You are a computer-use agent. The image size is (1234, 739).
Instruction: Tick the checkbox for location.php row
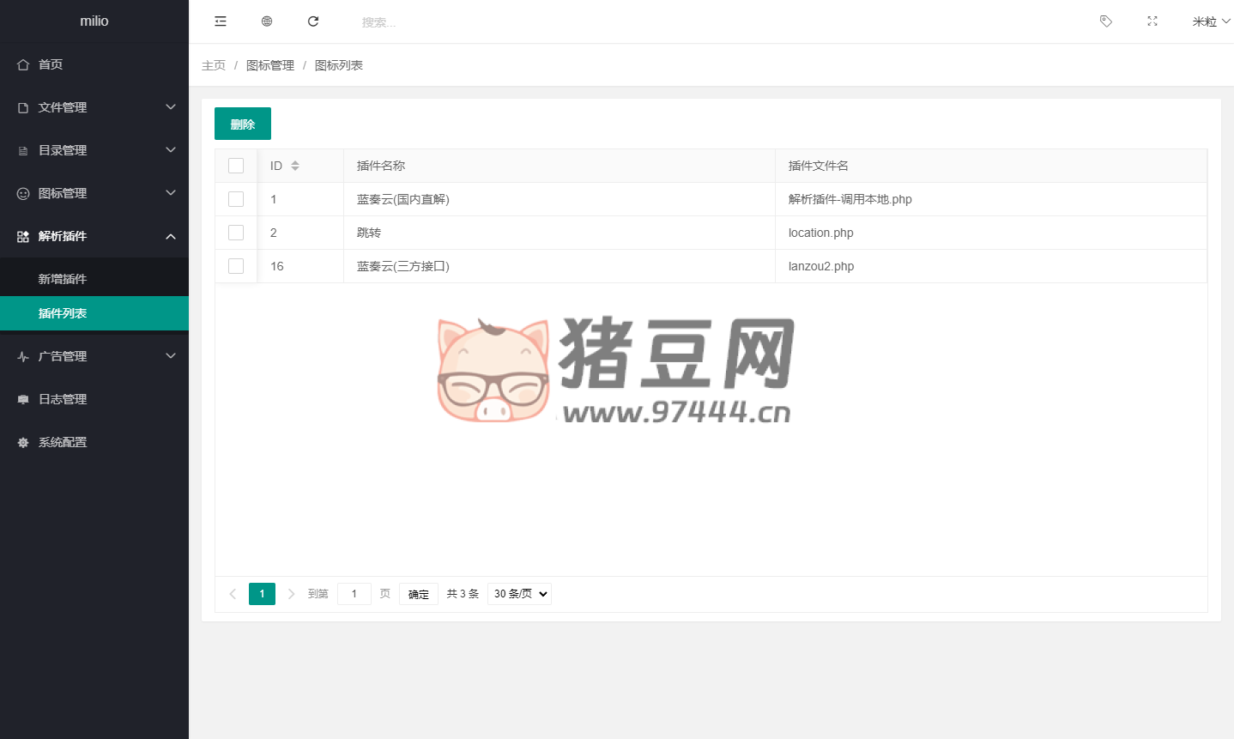pyautogui.click(x=236, y=233)
